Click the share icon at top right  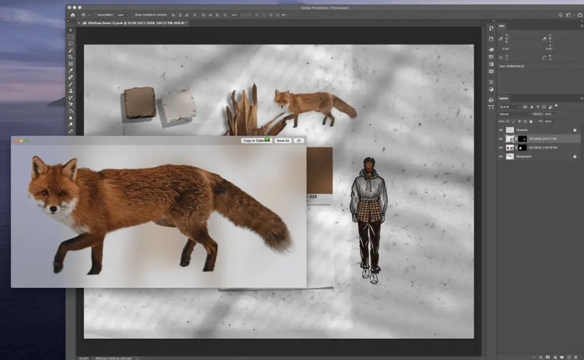[580, 15]
